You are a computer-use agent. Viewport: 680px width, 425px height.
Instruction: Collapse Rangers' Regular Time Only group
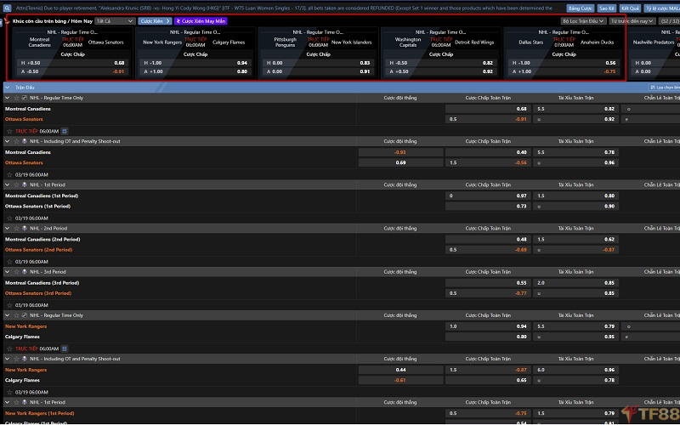point(7,315)
